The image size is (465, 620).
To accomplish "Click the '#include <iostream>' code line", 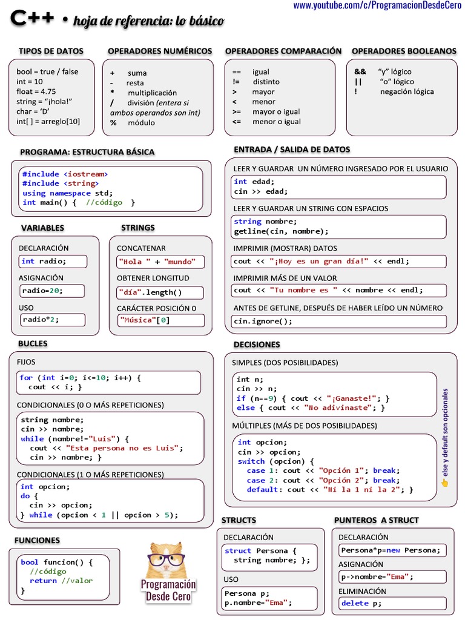I will (x=65, y=174).
